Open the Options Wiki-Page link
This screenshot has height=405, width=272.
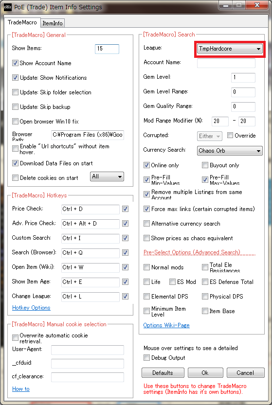pyautogui.click(x=166, y=325)
